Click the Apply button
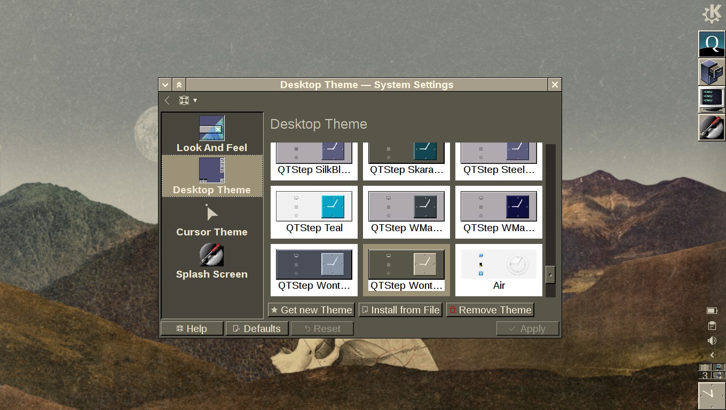The image size is (726, 410). (527, 329)
